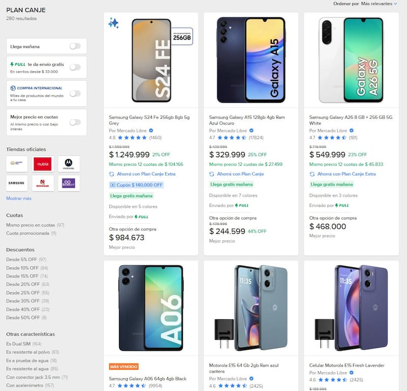Click the Plan Canje Extra circular arrow icon

(111, 174)
